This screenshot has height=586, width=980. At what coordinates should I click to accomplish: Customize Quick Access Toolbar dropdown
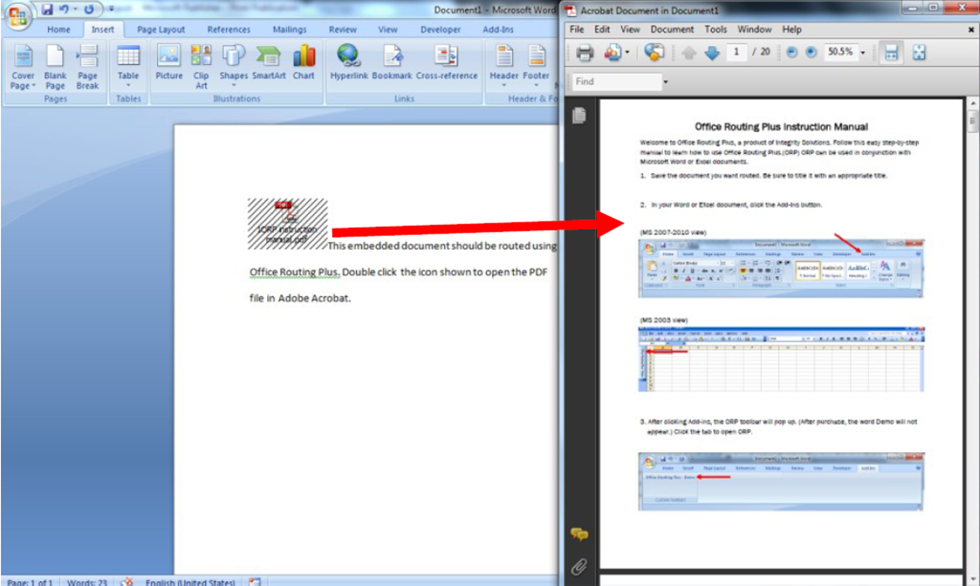(111, 10)
